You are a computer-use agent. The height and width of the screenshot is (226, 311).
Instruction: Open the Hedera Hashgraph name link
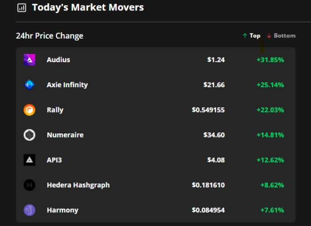78,185
